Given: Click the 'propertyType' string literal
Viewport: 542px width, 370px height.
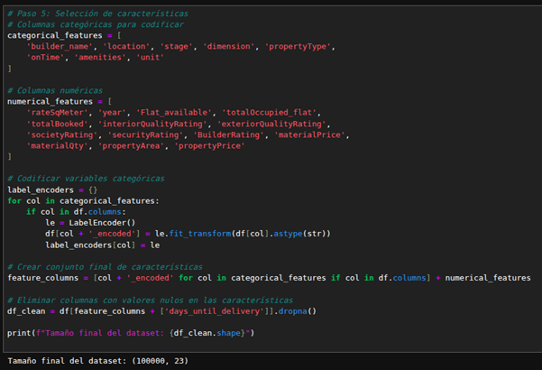Looking at the screenshot, I should [x=298, y=46].
